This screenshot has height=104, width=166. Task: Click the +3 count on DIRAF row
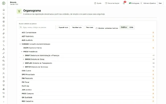[153, 55]
